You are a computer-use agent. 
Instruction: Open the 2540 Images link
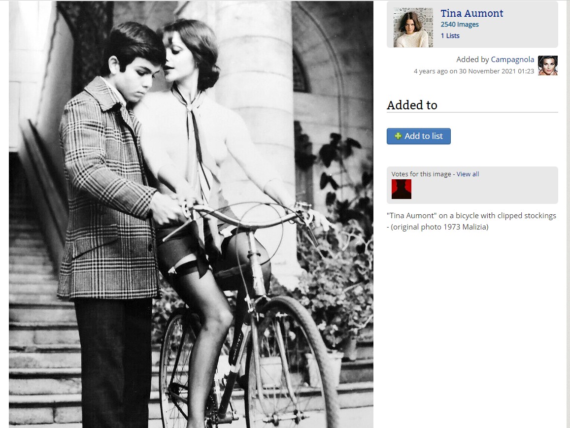460,24
